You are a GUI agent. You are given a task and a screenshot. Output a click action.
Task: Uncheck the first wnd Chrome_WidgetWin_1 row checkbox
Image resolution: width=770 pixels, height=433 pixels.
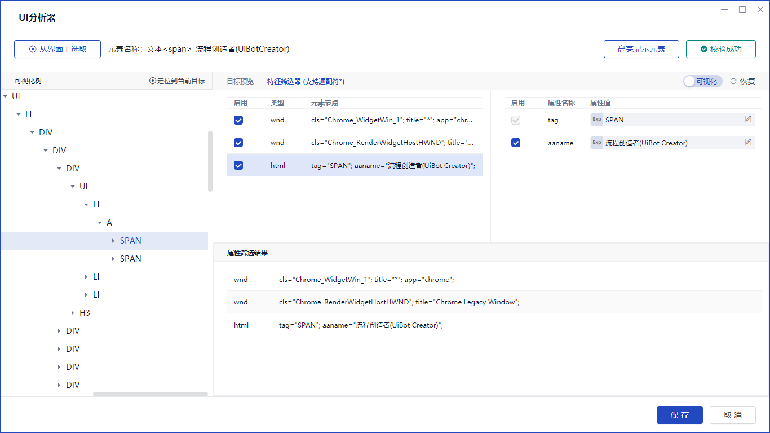(x=238, y=120)
